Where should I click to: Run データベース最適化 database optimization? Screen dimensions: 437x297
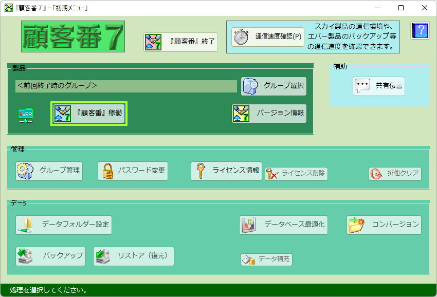(x=283, y=225)
